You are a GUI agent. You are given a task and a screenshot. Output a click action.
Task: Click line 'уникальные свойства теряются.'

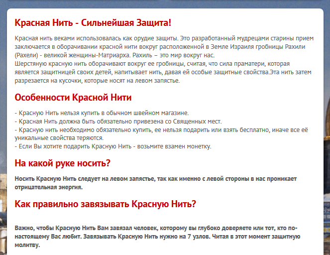pos(59,138)
